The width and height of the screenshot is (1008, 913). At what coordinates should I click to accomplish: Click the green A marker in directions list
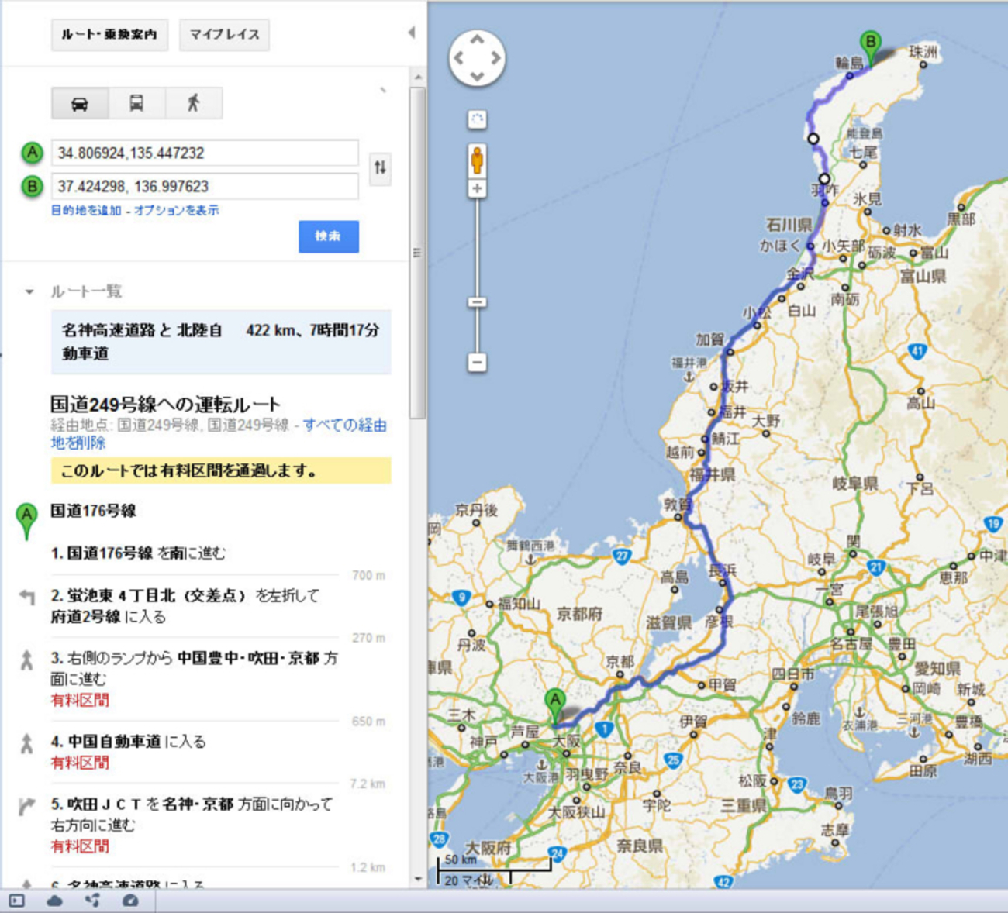point(27,519)
